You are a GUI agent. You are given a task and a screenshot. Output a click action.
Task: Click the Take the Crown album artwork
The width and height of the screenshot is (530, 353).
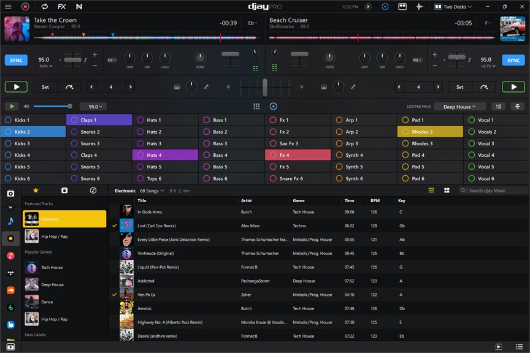click(x=17, y=29)
